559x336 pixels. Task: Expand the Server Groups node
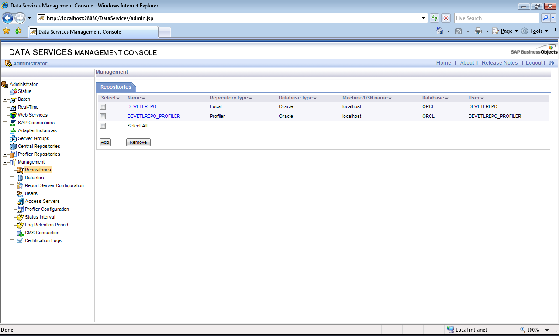coord(5,139)
